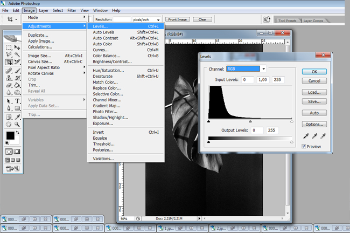Click the black foreground color swatch
Viewport: 350px width, 233px height.
tap(10, 135)
